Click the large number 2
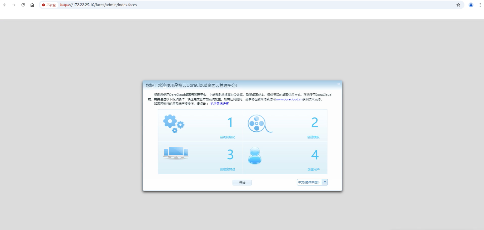The height and width of the screenshot is (230, 484). (315, 122)
